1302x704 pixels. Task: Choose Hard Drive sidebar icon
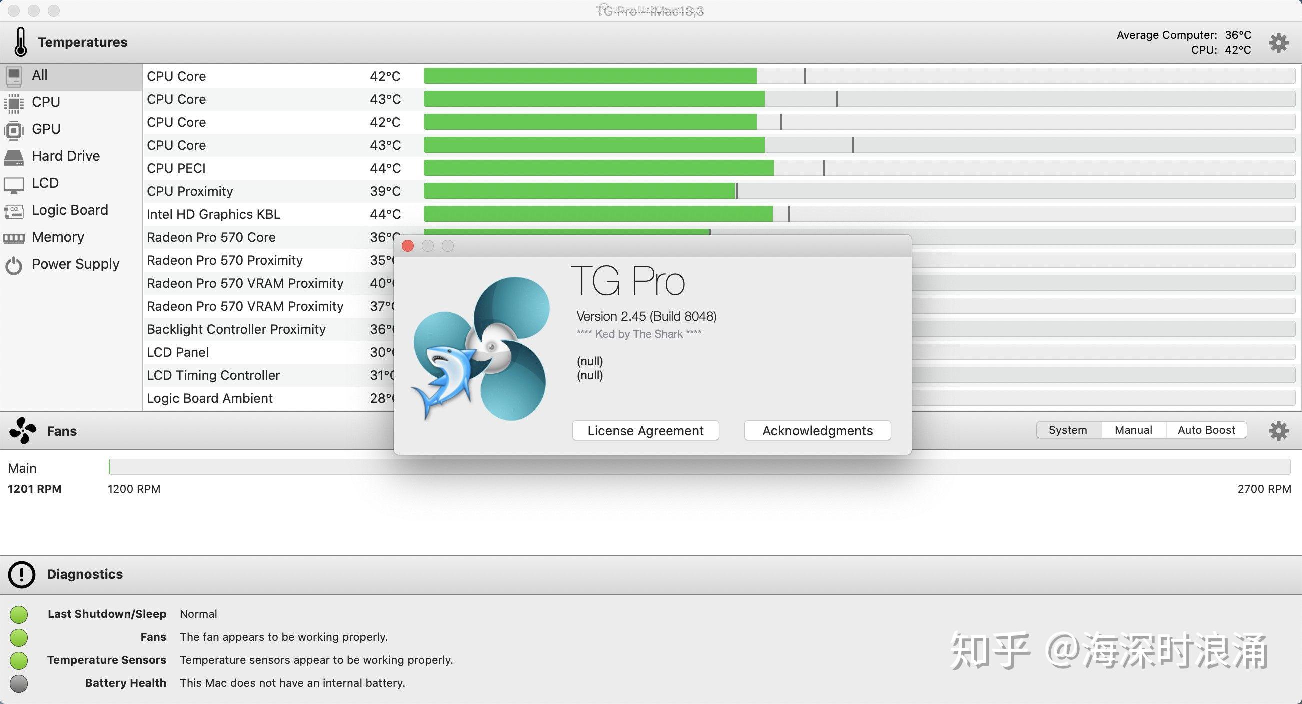(14, 157)
